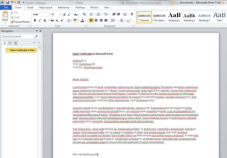Apply the Heading 1 style
The height and width of the screenshot is (158, 227).
coord(174,17)
